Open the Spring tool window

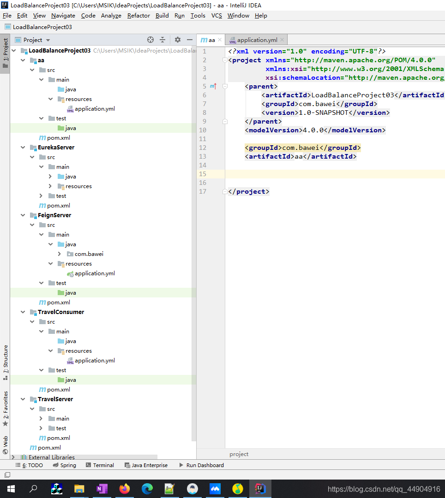click(65, 465)
